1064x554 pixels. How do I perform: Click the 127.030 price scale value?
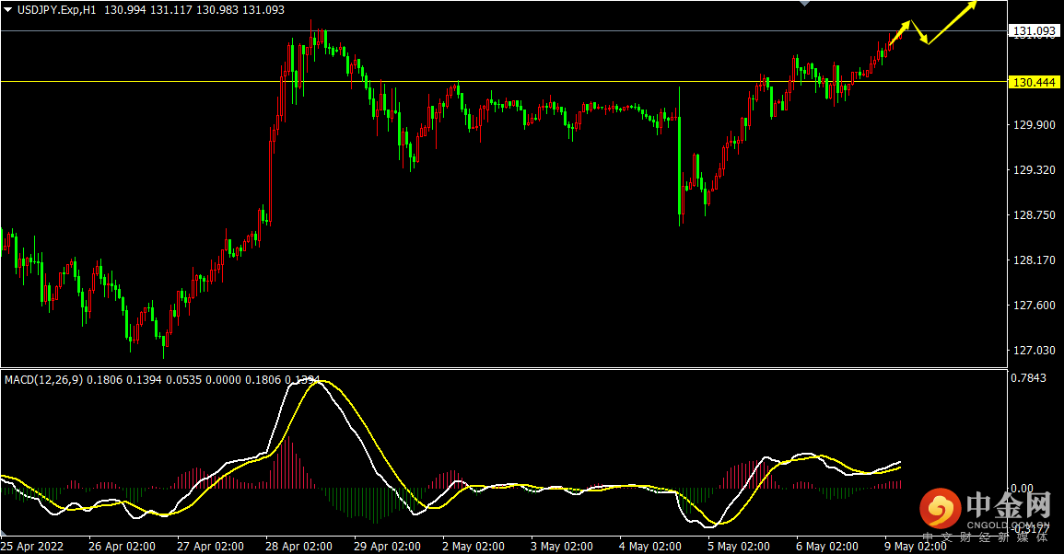point(1035,351)
